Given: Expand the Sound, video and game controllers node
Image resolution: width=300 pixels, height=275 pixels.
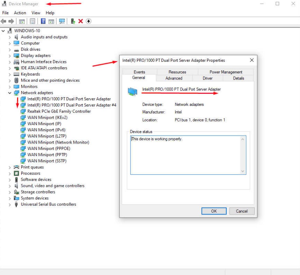Looking at the screenshot, I should pyautogui.click(x=10, y=186).
